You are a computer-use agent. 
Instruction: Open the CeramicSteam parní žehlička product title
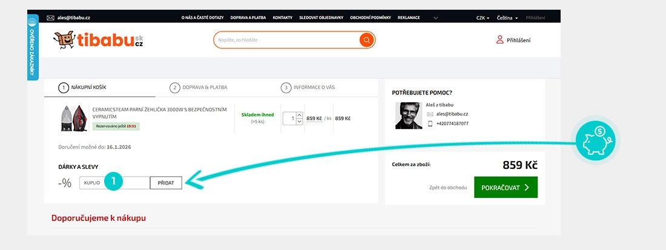pyautogui.click(x=159, y=113)
